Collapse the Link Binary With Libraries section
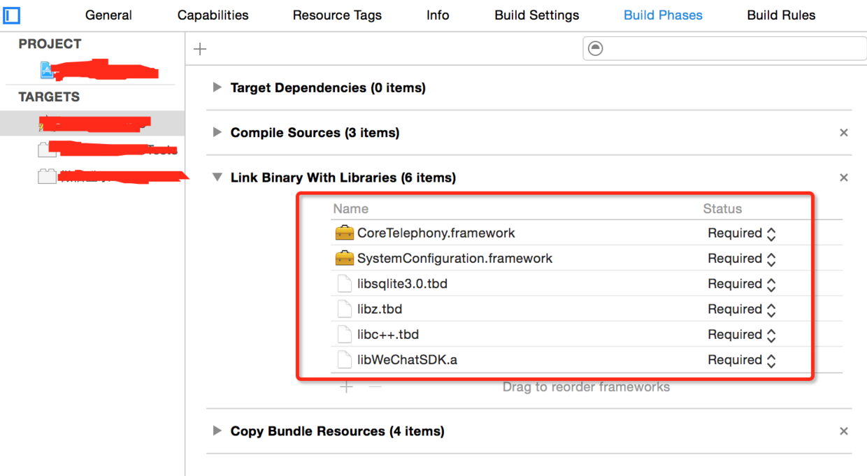867x476 pixels. point(217,178)
